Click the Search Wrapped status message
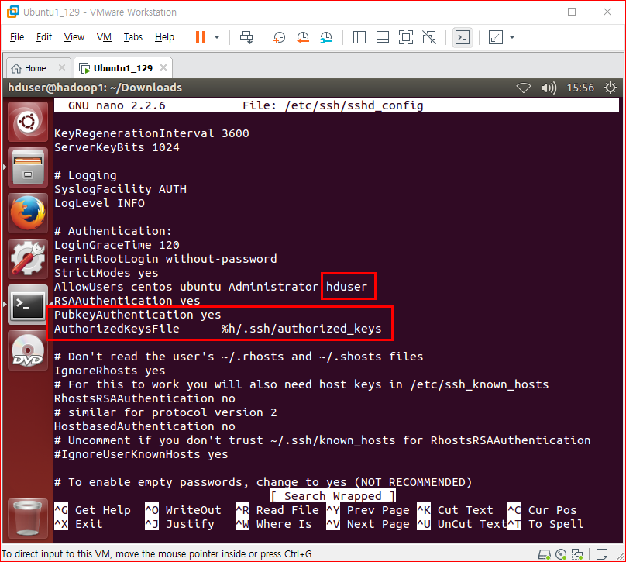 pyautogui.click(x=333, y=496)
